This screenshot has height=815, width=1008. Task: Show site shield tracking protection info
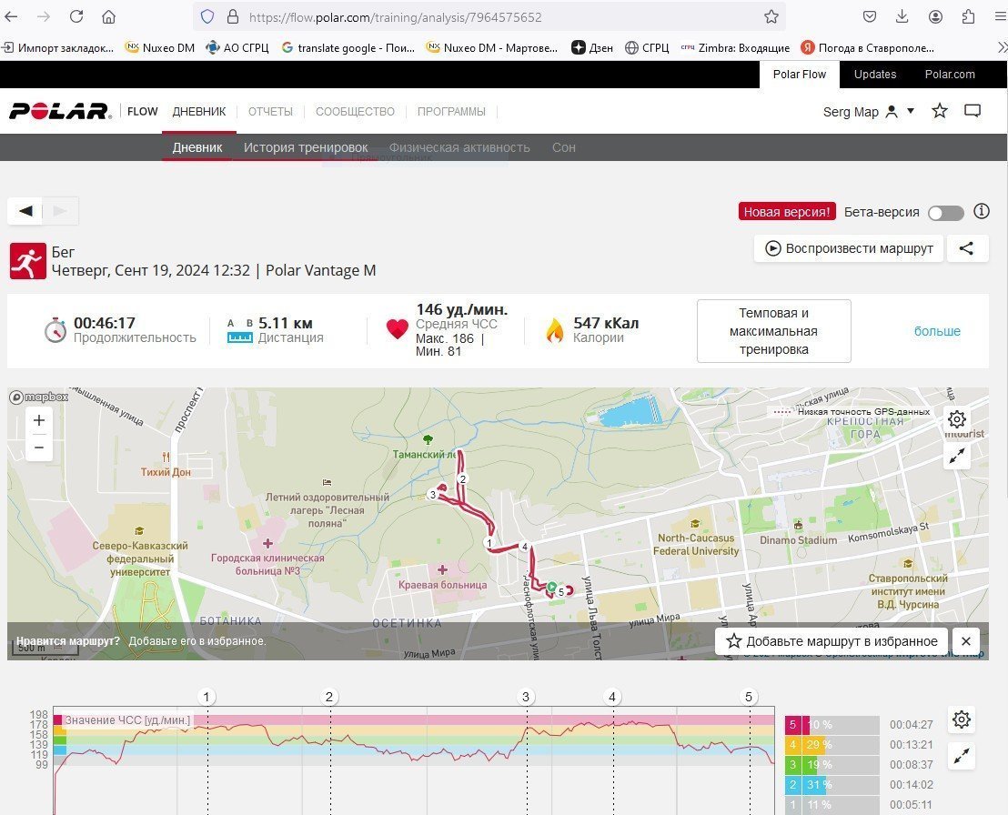coord(207,16)
